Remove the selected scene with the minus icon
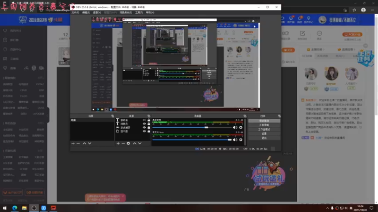 click(x=78, y=143)
